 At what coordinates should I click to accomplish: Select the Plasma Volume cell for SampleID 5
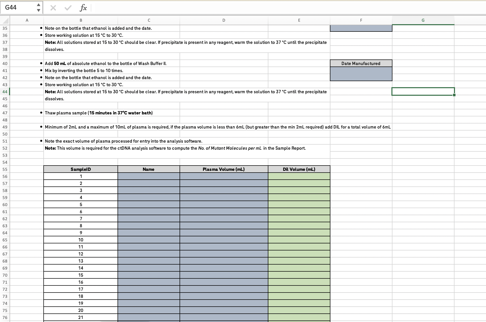coord(223,204)
